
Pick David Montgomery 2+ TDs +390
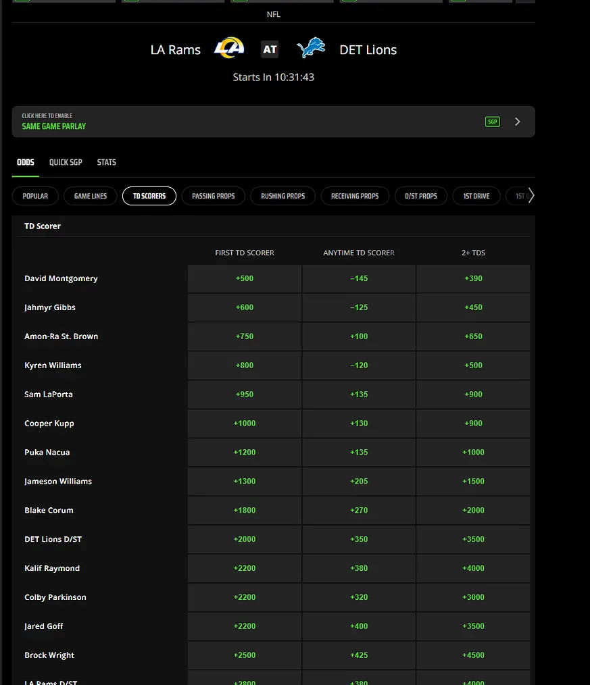coord(473,278)
